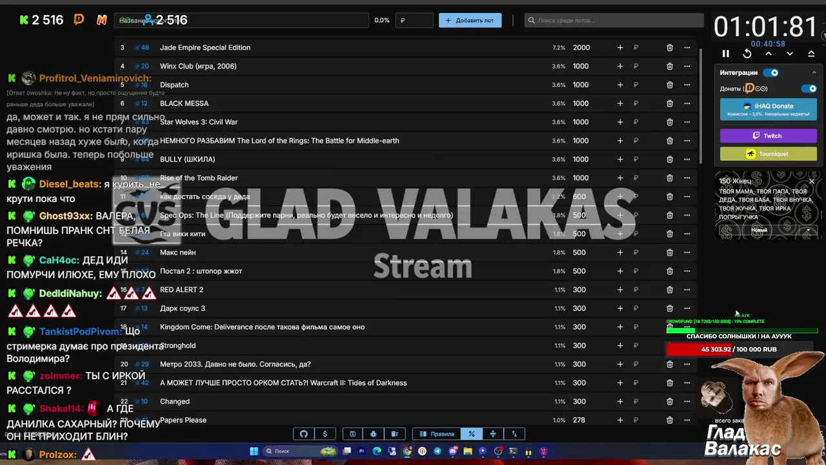
Task: Click the bug report icon
Action: [373, 434]
